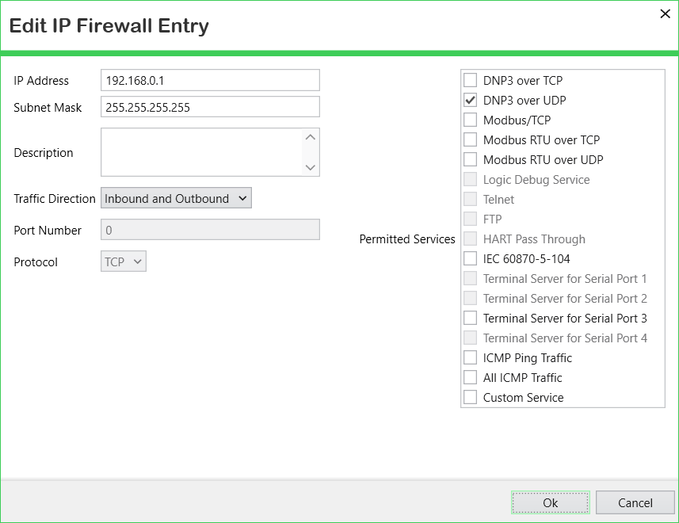Focus the Subnet Mask field

point(210,107)
